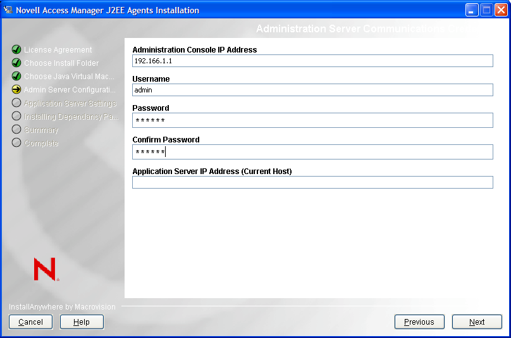Close the installer window
Viewport: 511px width, 338px height.
click(501, 10)
